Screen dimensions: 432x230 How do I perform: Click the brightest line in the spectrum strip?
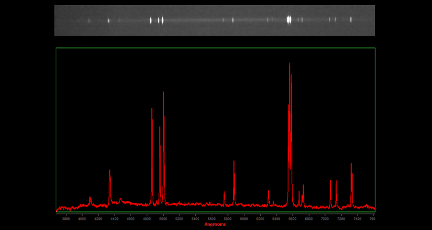(289, 20)
